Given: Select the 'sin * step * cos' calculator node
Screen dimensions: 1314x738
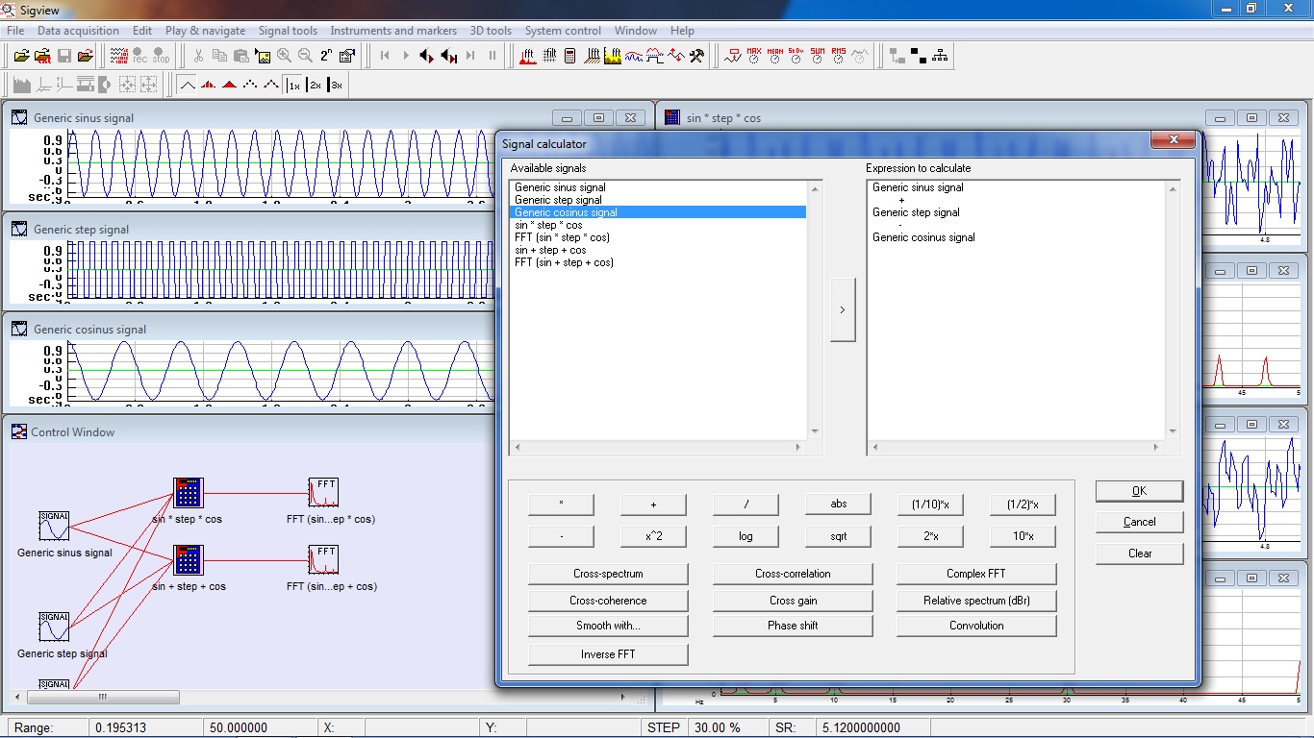Looking at the screenshot, I should [188, 493].
